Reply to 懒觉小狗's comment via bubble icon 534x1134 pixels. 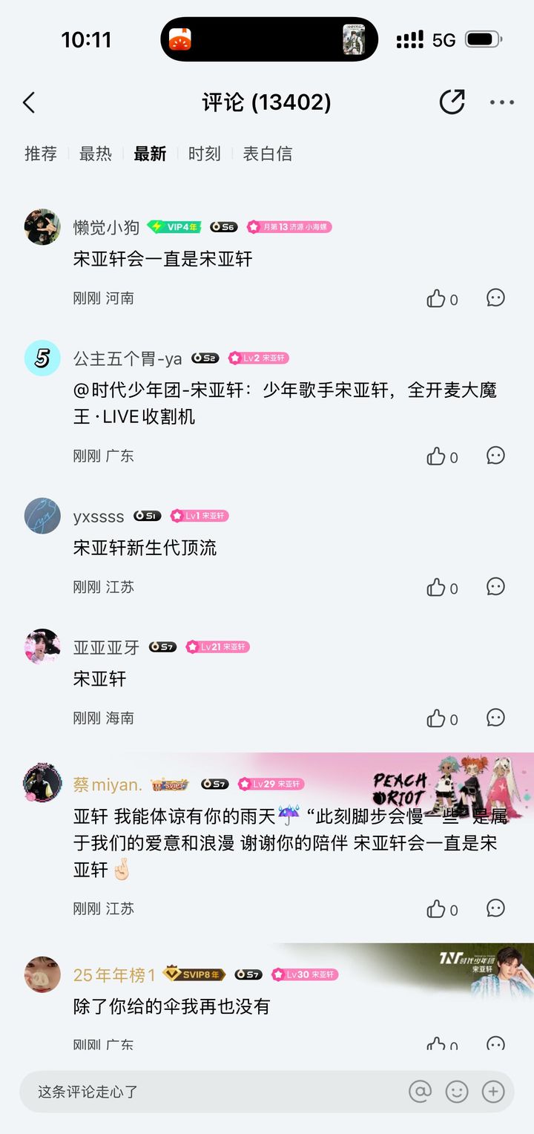pos(495,298)
